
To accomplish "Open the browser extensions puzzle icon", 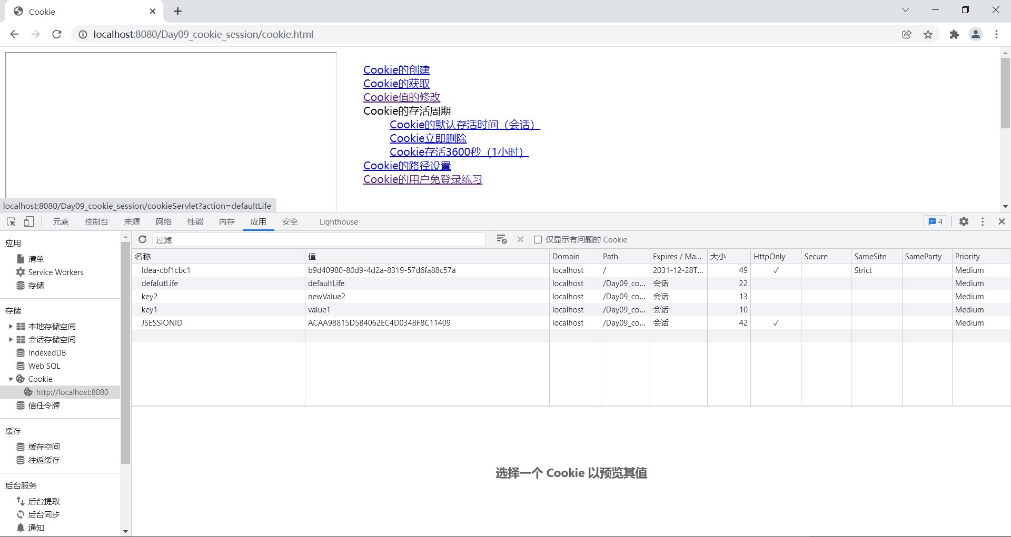I will [954, 34].
